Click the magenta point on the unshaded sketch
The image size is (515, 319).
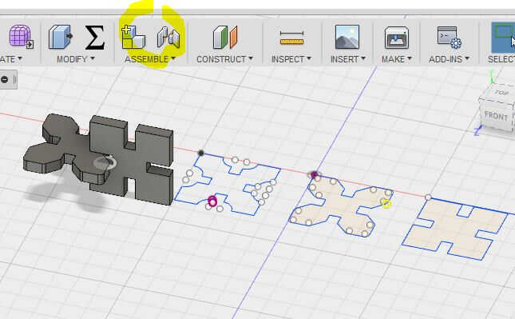click(212, 201)
